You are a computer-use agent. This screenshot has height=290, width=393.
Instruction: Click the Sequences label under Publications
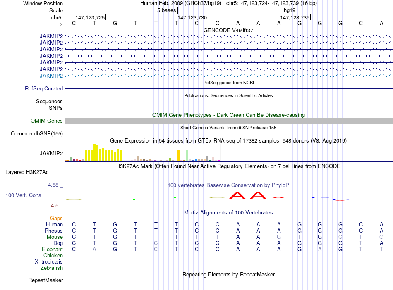point(49,101)
